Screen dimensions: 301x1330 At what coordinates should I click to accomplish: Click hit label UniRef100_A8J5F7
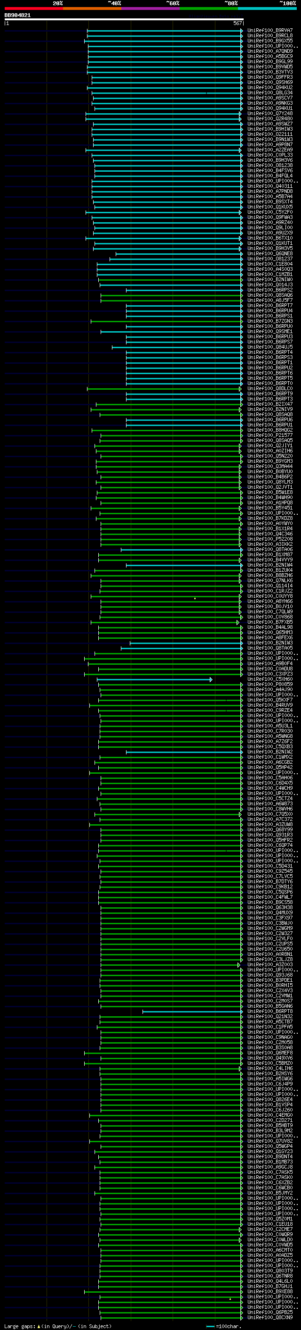(270, 301)
